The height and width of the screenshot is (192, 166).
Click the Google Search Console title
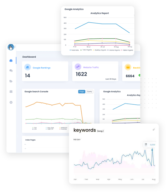[36, 91]
